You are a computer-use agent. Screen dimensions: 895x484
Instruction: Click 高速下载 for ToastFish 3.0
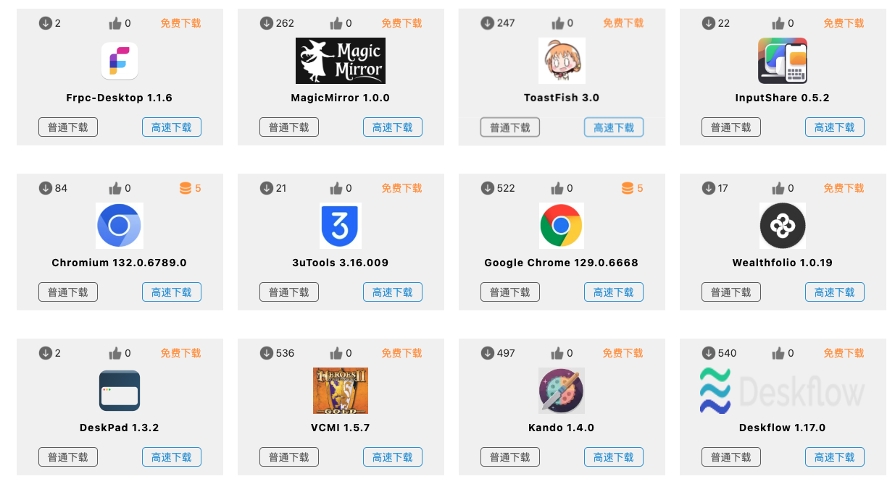(614, 127)
